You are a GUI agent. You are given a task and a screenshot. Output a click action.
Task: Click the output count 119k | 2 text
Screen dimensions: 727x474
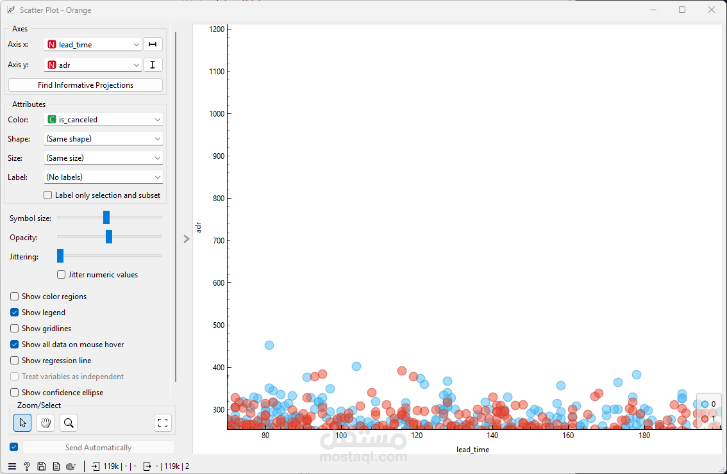(172, 466)
